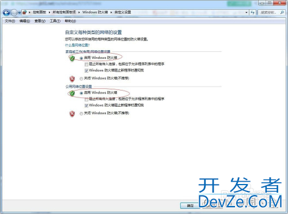This screenshot has width=288, height=214.
Task: Open the 编辑(E) menu
Action: [25, 21]
